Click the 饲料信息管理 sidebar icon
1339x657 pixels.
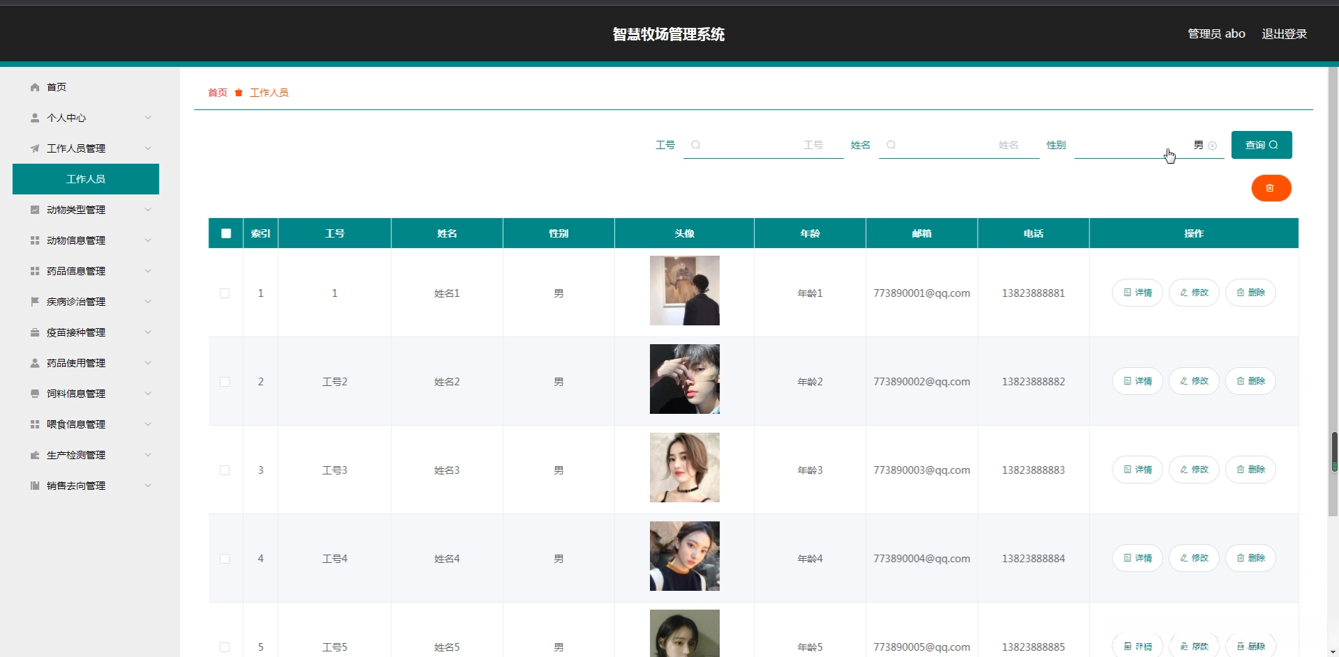pos(35,394)
